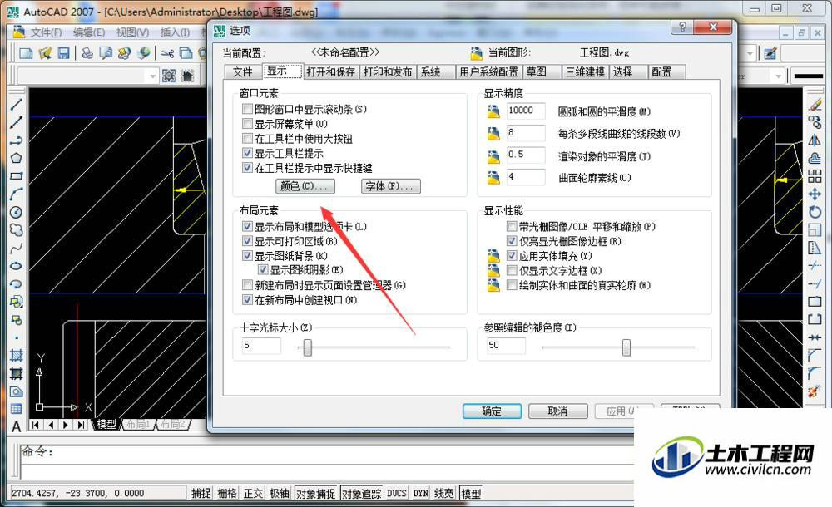Toggle 应用实体填充 checkbox
The height and width of the screenshot is (507, 832).
tap(512, 256)
